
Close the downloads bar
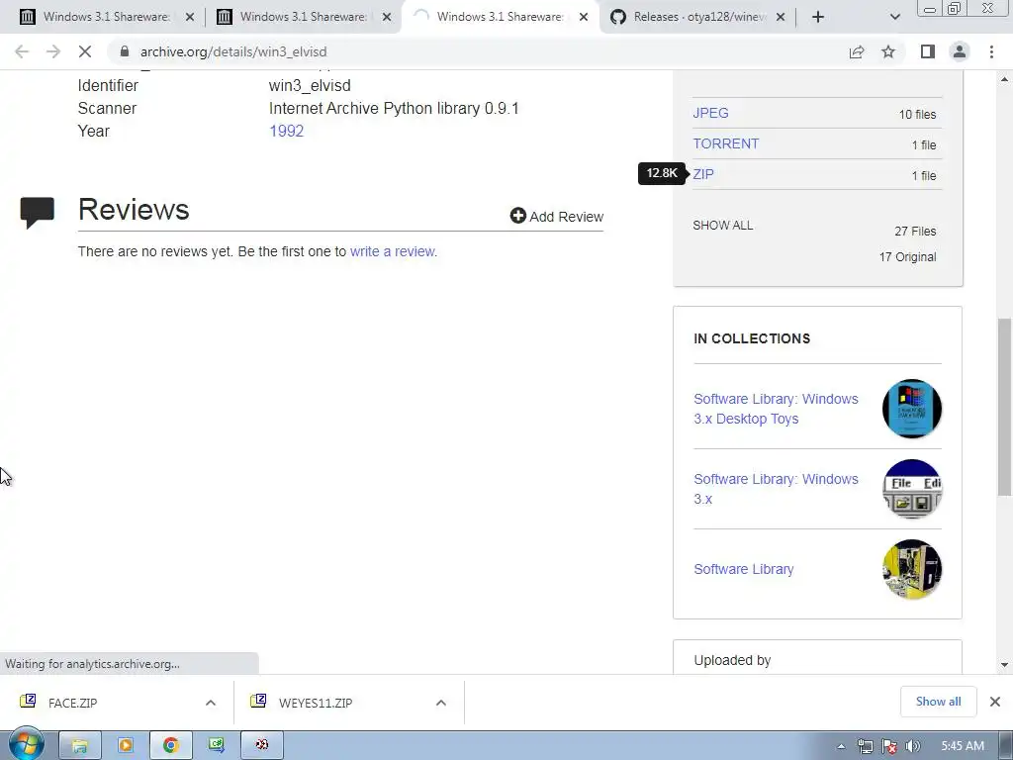coord(995,702)
